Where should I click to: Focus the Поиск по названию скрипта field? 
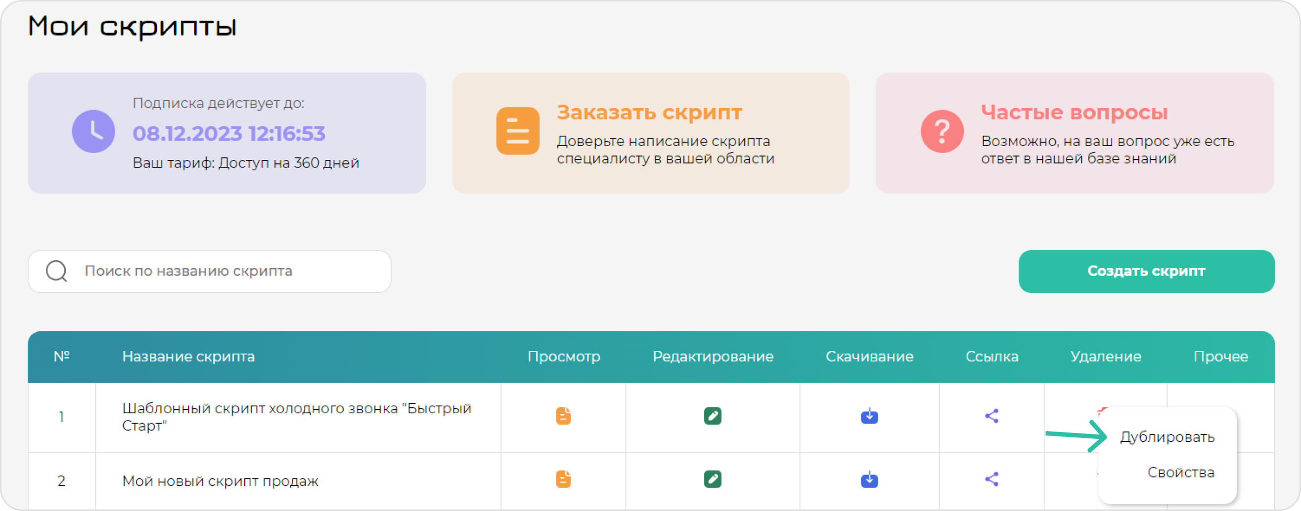pos(227,272)
